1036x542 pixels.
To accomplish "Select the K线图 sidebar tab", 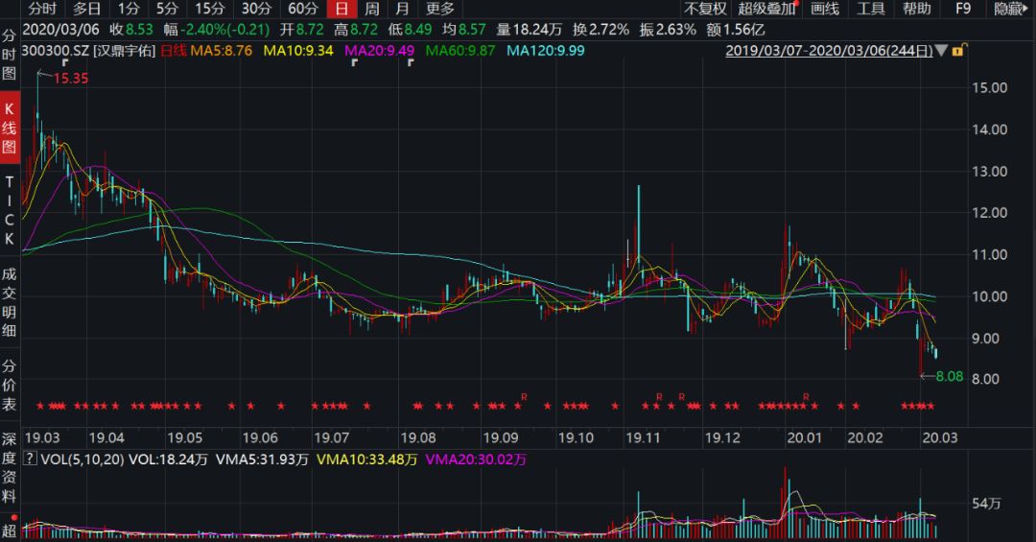I will 10,129.
